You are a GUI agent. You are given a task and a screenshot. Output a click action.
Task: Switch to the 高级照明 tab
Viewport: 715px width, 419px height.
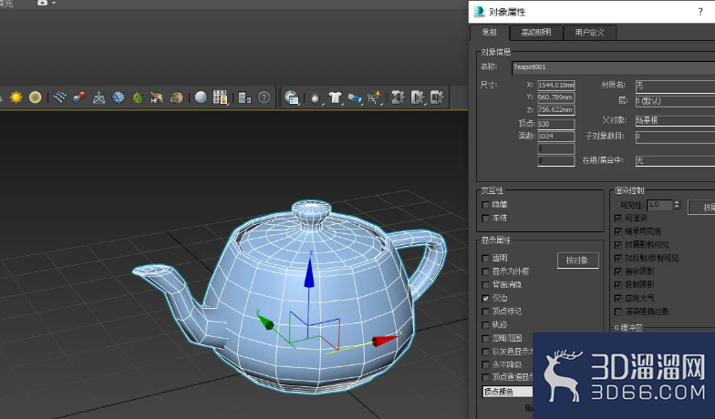click(x=536, y=33)
